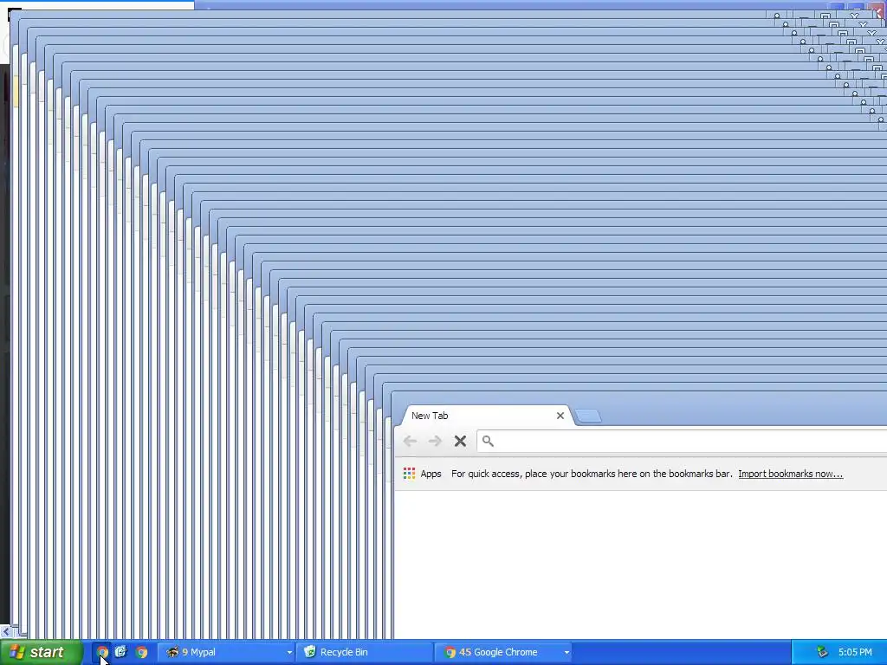The image size is (887, 665).
Task: Click the 5:05 PM taskbar clock
Action: [x=855, y=652]
